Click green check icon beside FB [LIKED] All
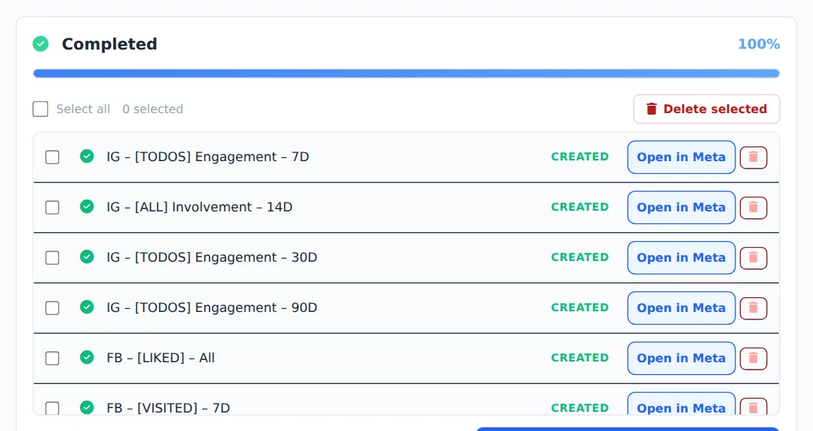The width and height of the screenshot is (813, 431). 87,357
